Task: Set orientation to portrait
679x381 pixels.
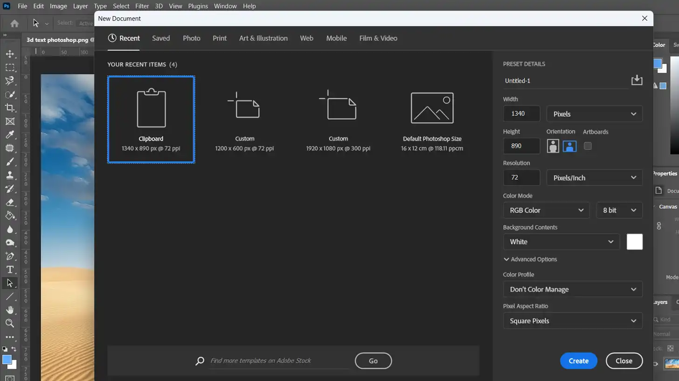Action: click(x=553, y=146)
